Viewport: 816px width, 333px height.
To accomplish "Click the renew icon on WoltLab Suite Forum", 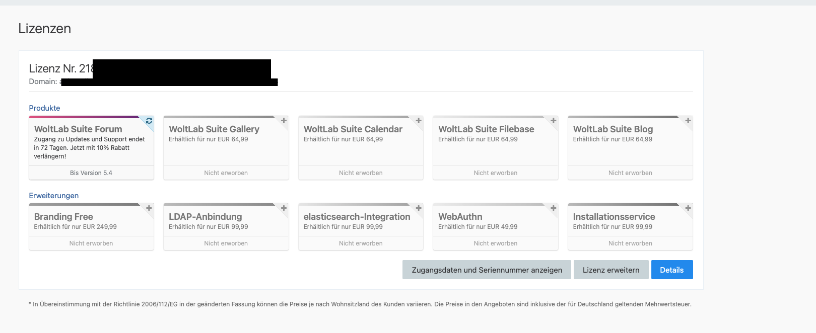I will (x=149, y=121).
